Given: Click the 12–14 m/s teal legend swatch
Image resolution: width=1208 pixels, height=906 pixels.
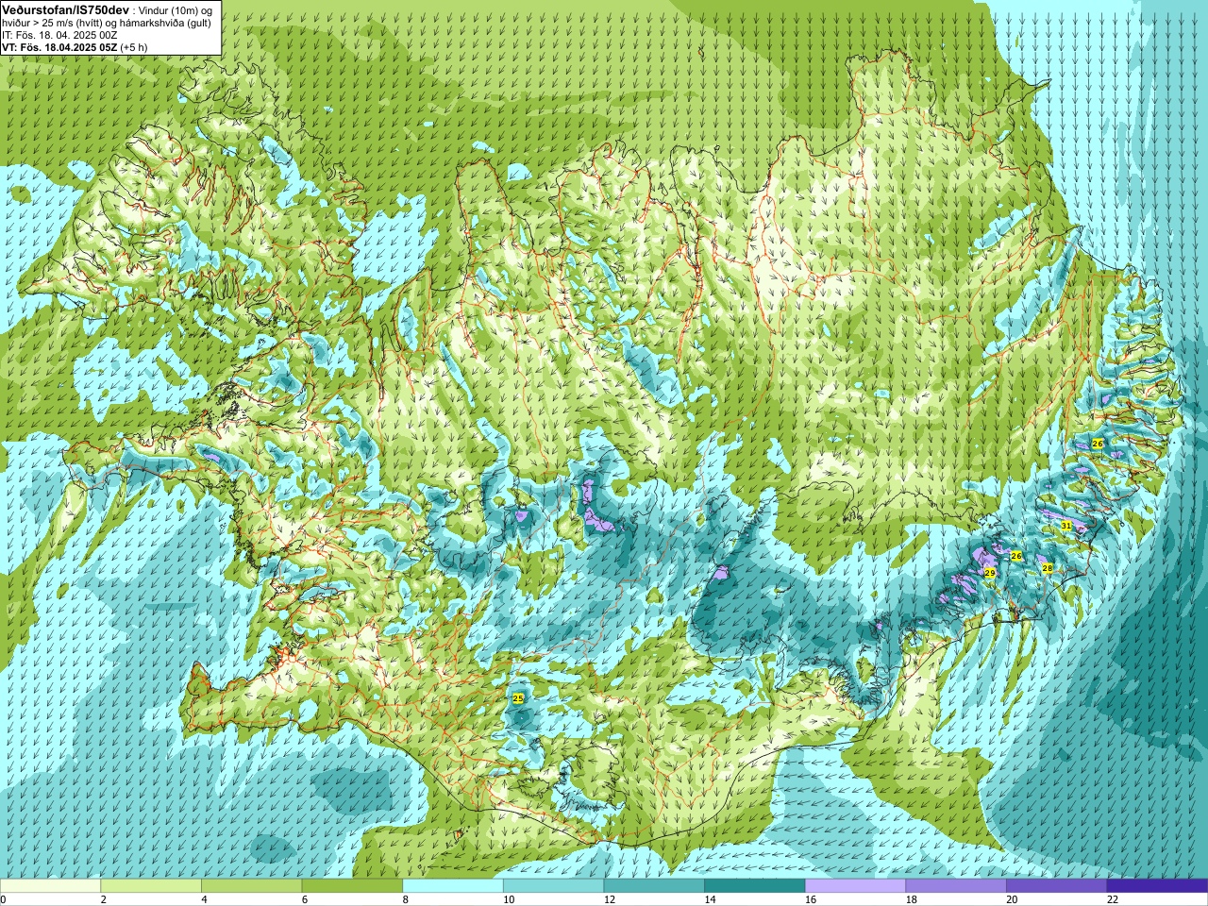Looking at the screenshot, I should pos(654,886).
